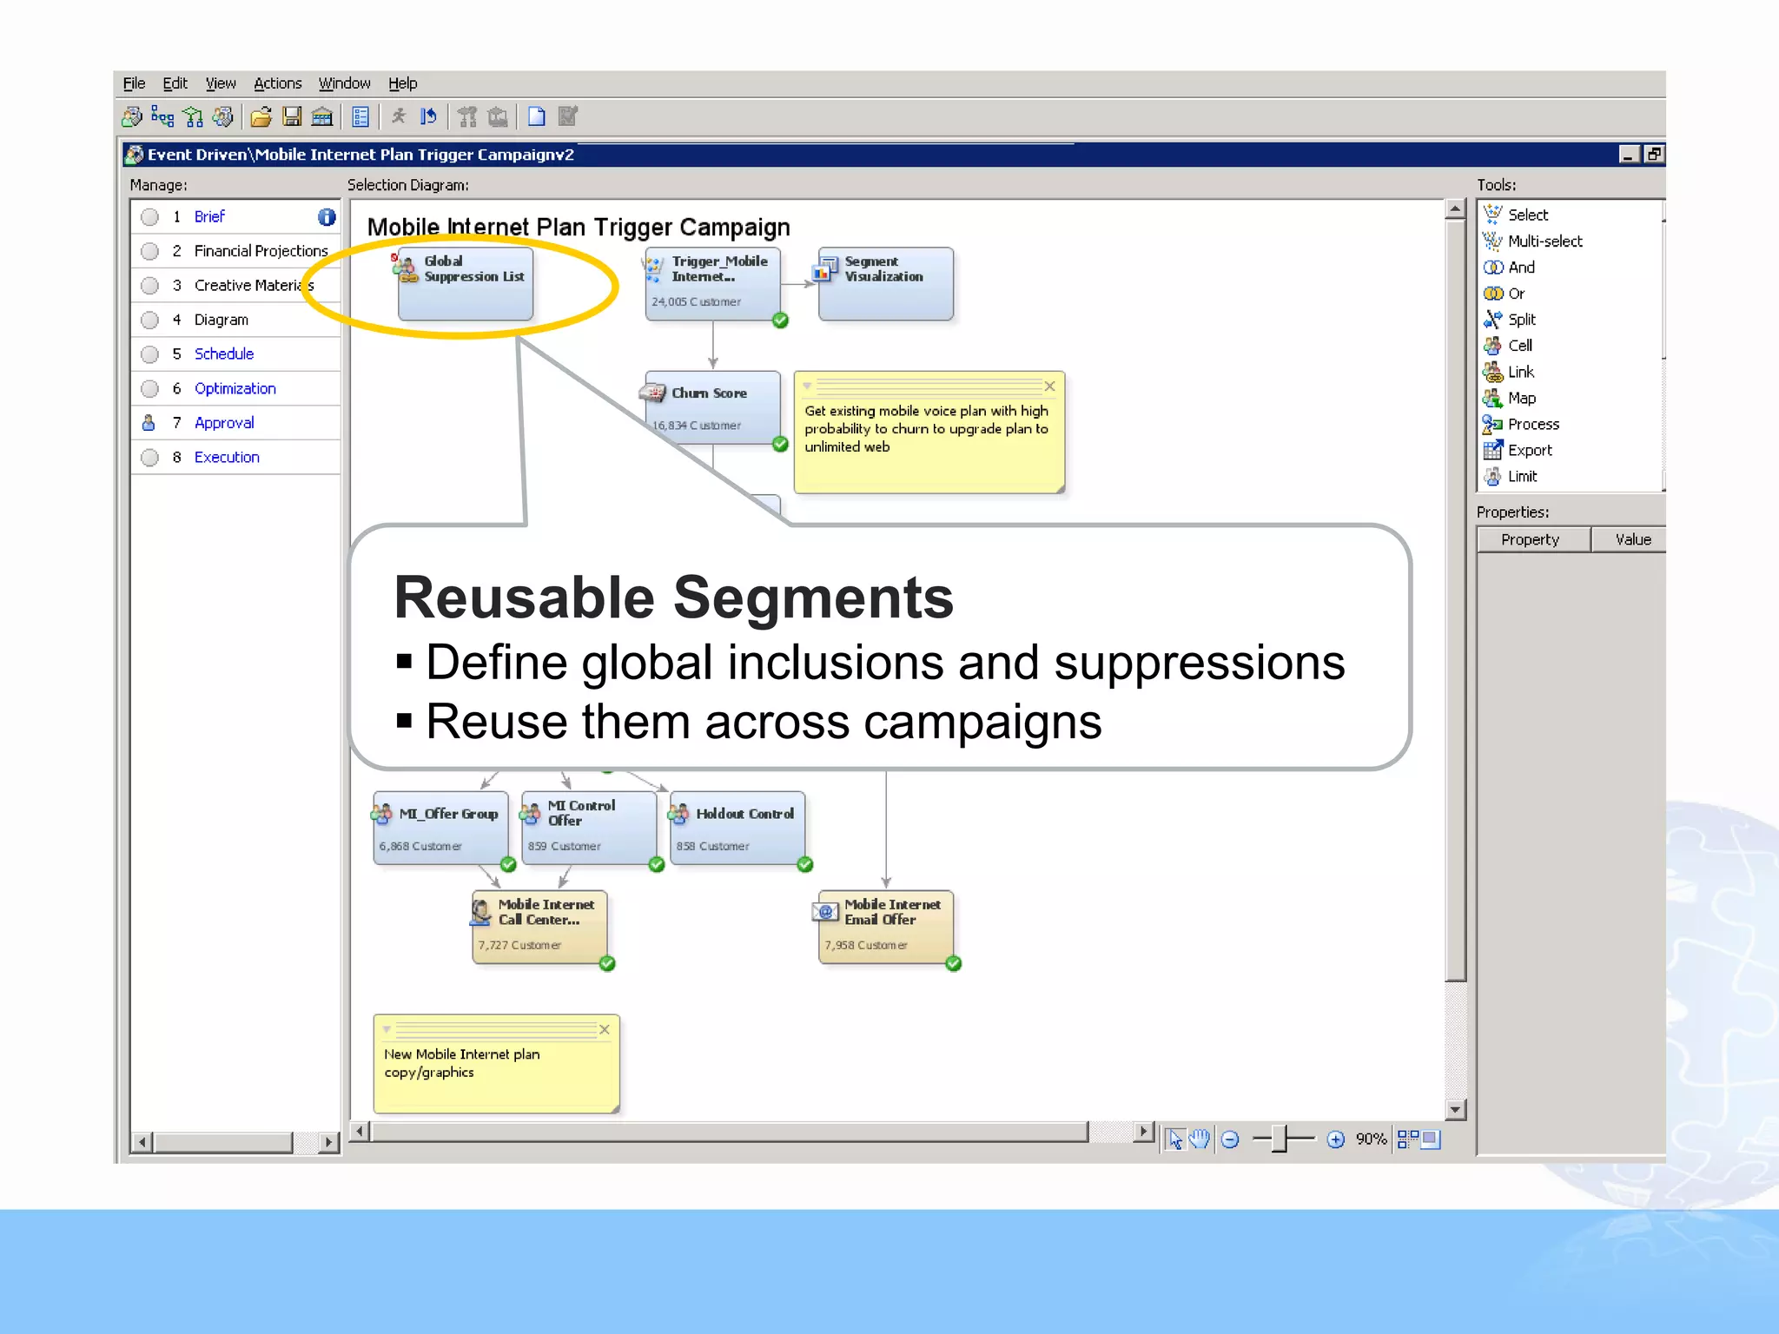Open the Optimization step
This screenshot has width=1779, height=1334.
pyautogui.click(x=235, y=388)
